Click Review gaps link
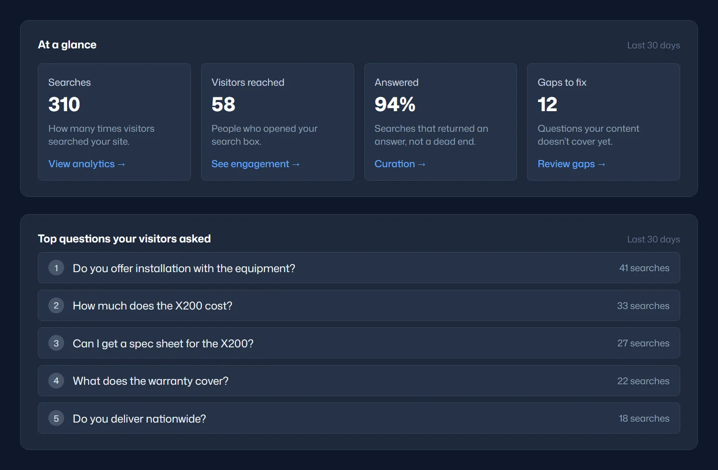Screen dimensions: 718x470 coord(572,164)
